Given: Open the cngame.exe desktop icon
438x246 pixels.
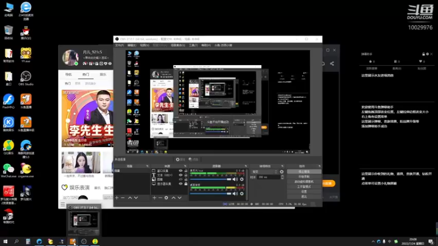Looking at the screenshot, I should 26,171.
